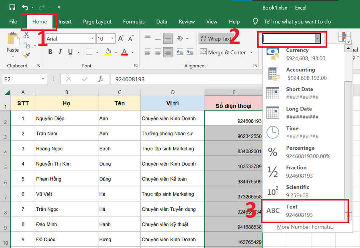
Task: Choose the Currency number format
Action: 303,54
